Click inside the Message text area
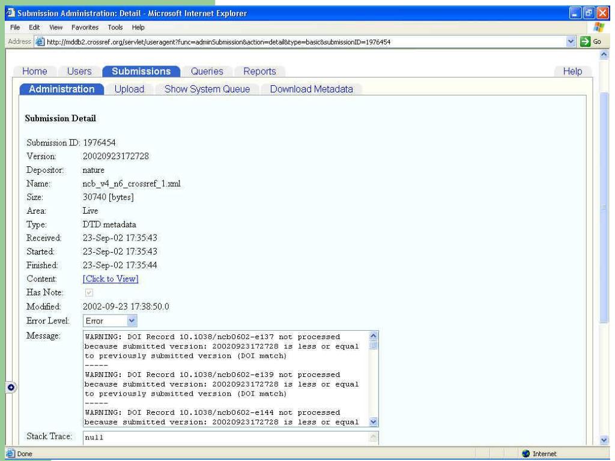Screen dimensions: 615x461 [x=226, y=379]
